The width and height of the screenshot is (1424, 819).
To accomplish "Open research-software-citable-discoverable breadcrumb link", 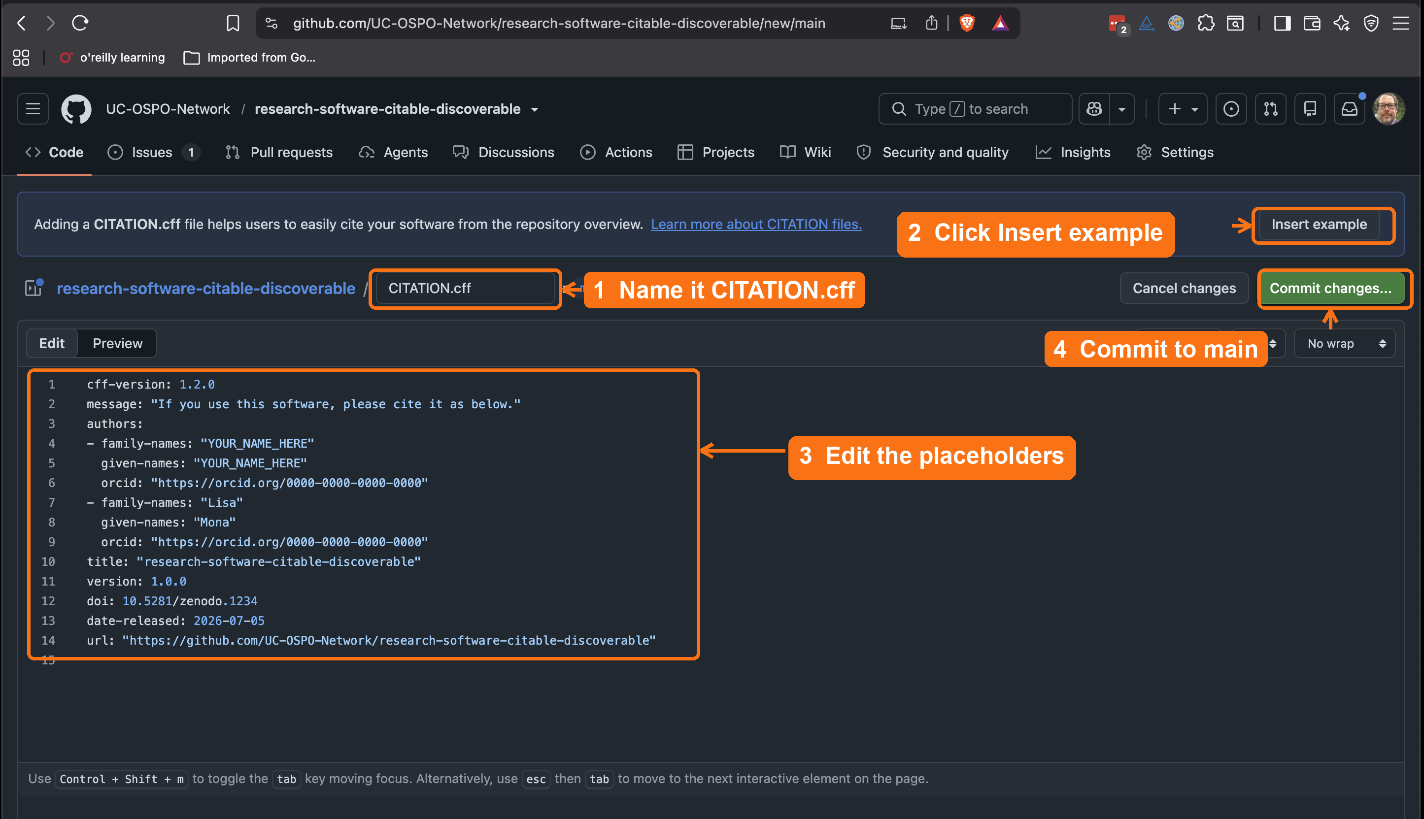I will tap(206, 288).
